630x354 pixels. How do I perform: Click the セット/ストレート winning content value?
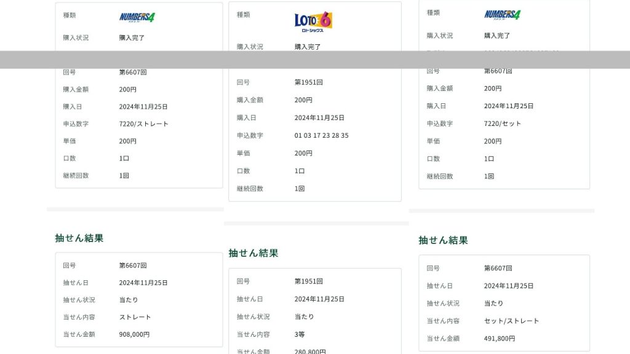point(511,321)
